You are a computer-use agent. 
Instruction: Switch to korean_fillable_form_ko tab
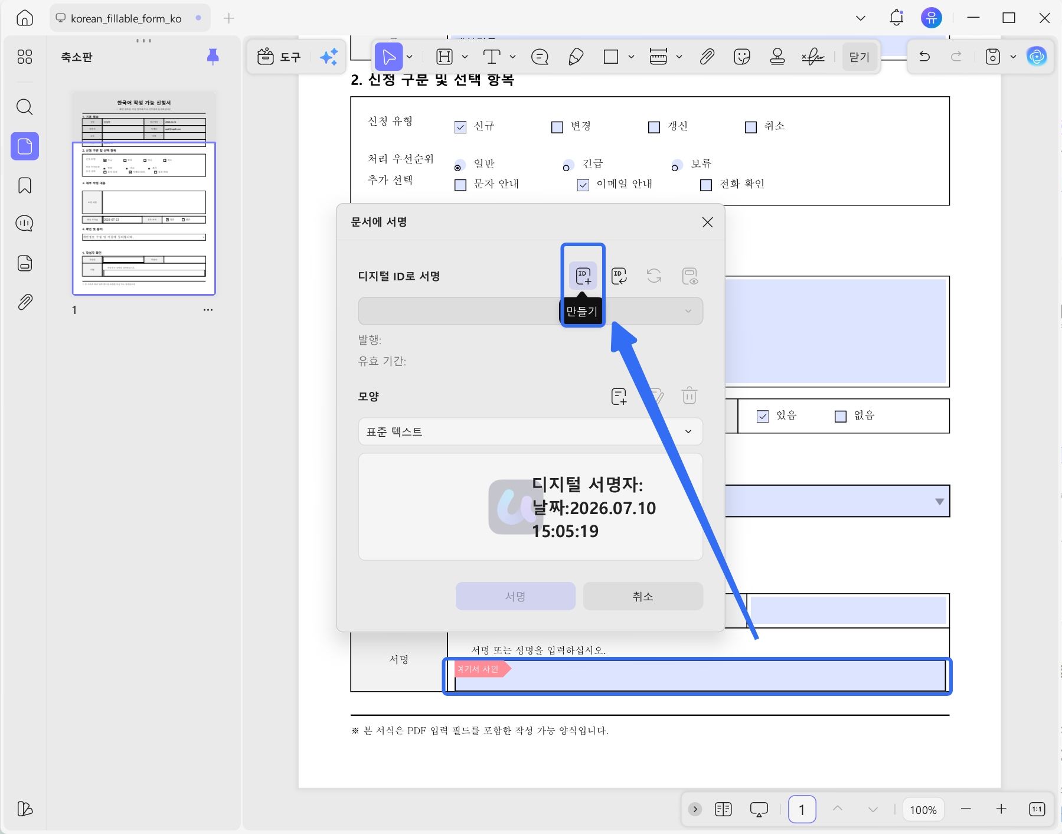point(129,18)
